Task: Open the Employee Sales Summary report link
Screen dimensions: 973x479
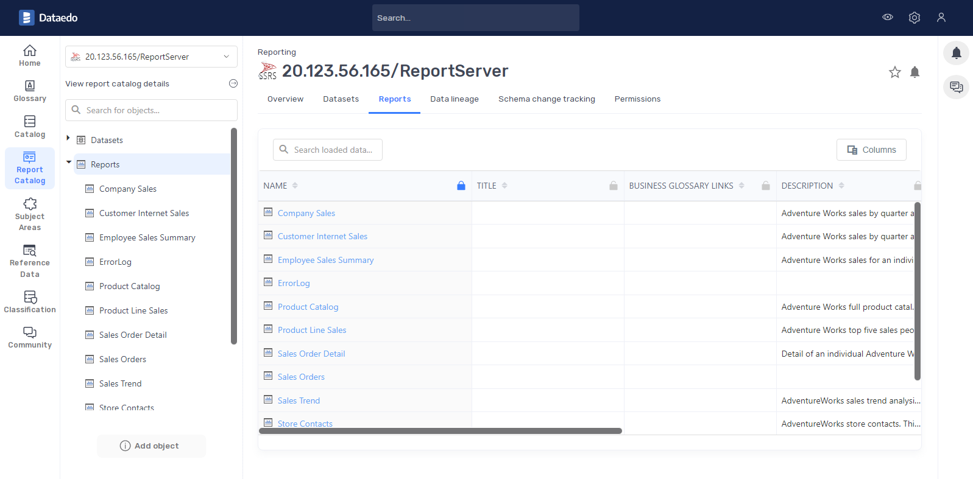Action: point(325,260)
